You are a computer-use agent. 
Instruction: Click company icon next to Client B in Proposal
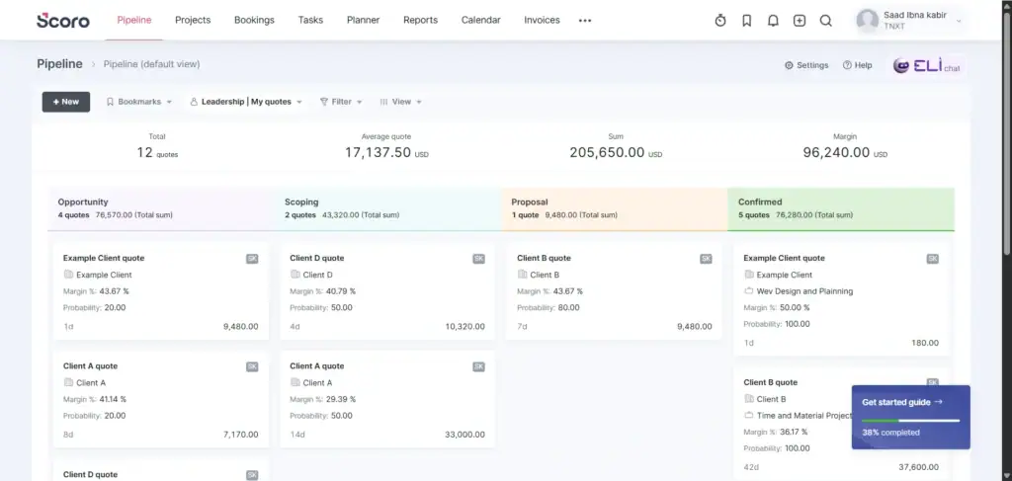(x=522, y=275)
